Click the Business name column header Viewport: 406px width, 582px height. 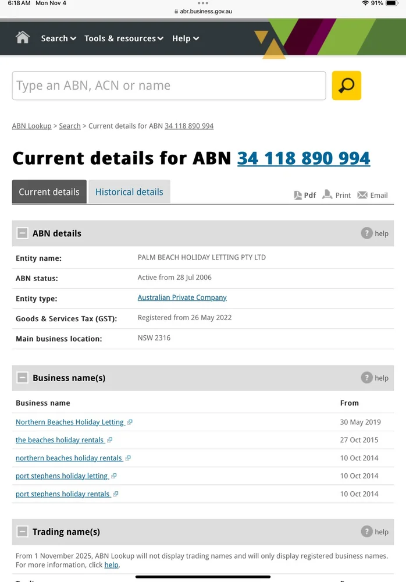(x=42, y=403)
